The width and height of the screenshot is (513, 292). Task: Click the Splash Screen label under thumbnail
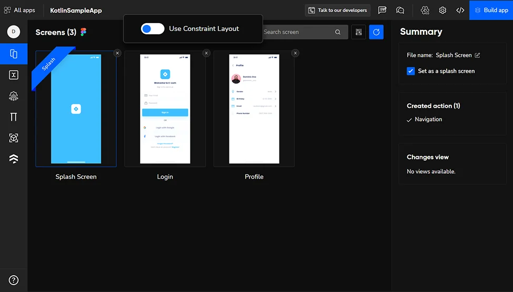pos(76,177)
